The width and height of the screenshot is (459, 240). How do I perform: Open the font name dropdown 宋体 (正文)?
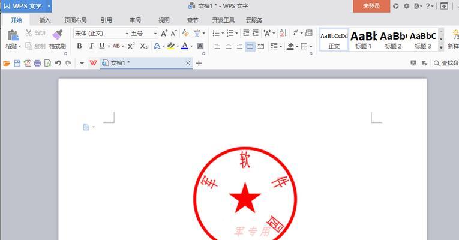[127, 34]
